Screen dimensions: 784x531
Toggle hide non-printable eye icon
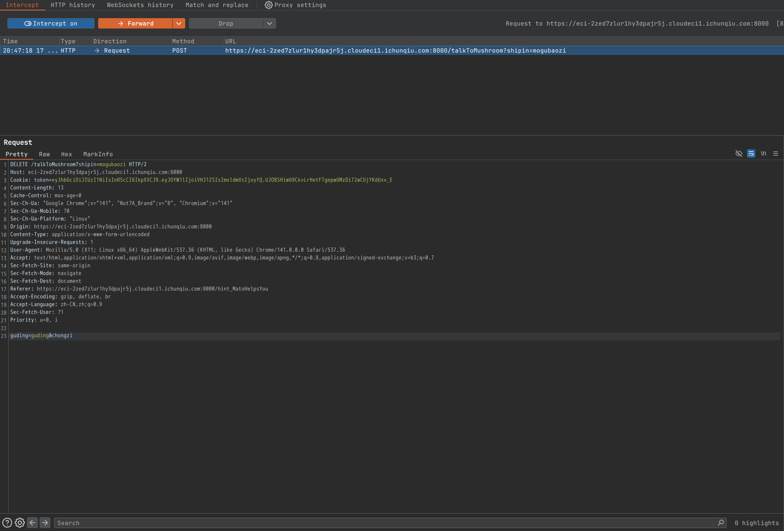[x=739, y=154]
